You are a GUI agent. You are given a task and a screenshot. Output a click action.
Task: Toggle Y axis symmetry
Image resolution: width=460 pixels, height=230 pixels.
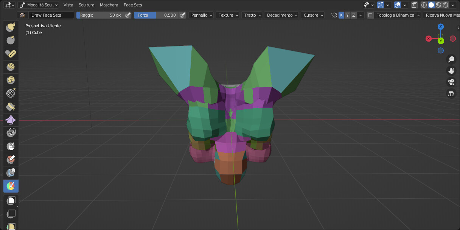pyautogui.click(x=347, y=15)
